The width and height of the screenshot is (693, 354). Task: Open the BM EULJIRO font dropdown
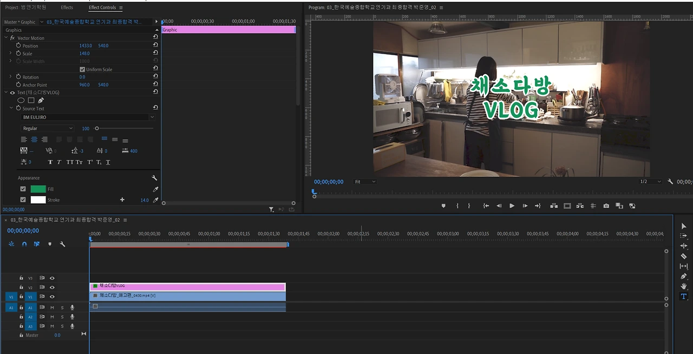coord(88,117)
